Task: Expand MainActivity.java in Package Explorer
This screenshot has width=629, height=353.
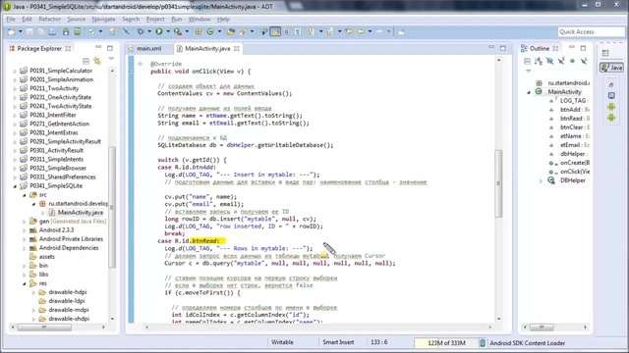Action: pyautogui.click(x=43, y=213)
